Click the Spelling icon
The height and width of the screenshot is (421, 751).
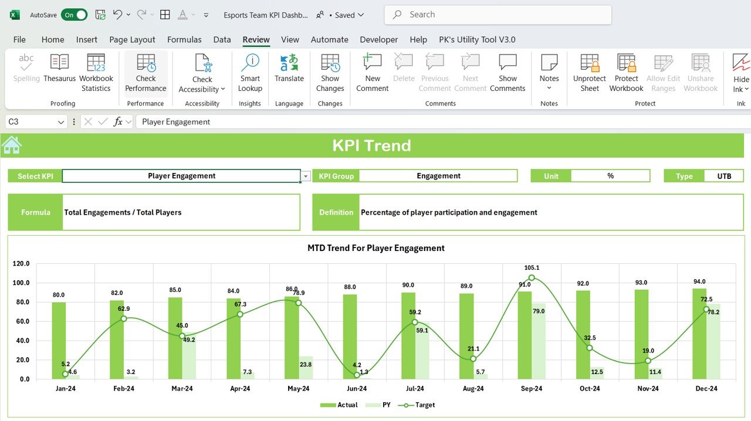coord(26,62)
